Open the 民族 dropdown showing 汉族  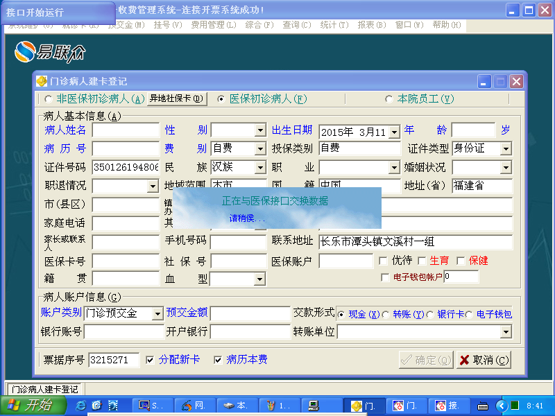[x=261, y=167]
